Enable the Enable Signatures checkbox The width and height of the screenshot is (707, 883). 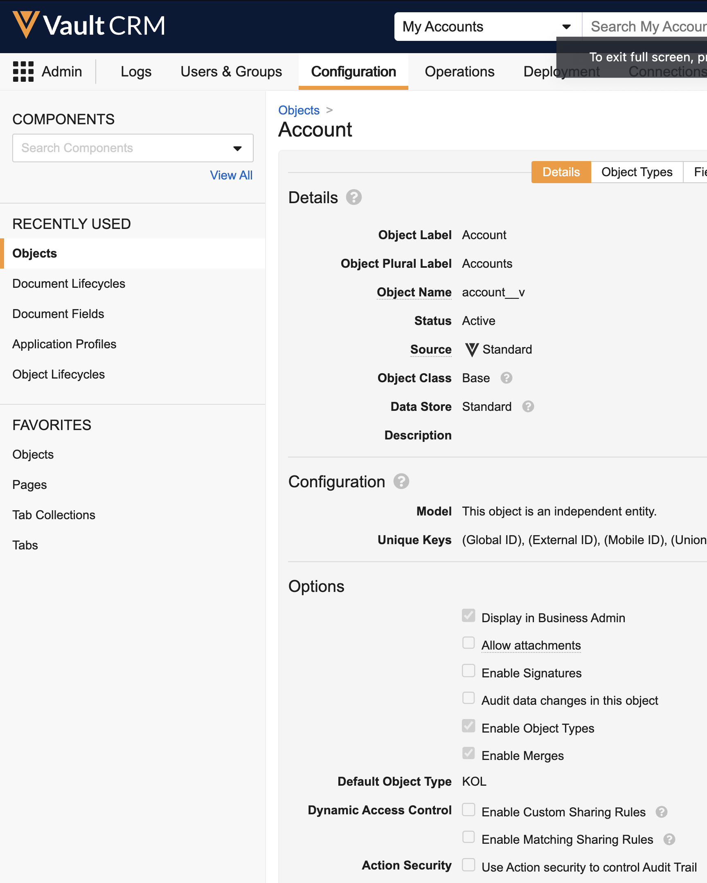[468, 671]
